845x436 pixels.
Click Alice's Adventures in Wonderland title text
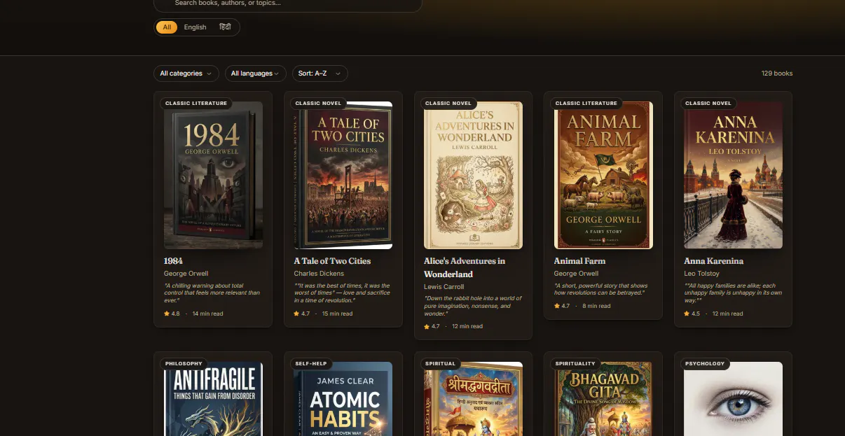(x=466, y=267)
